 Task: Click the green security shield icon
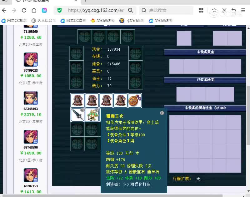click(59, 10)
